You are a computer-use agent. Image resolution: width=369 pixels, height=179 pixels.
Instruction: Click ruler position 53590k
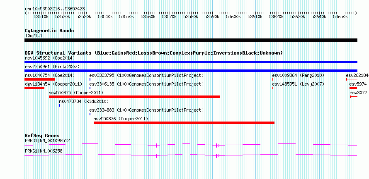212,17
